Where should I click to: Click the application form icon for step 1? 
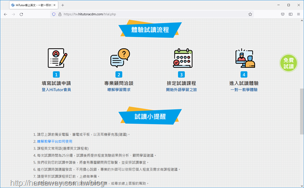point(57,58)
